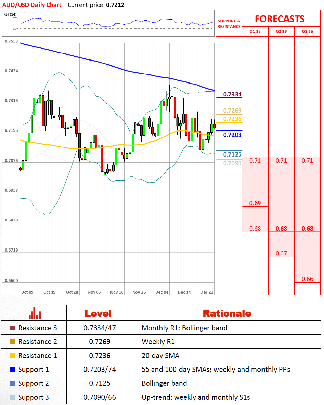This screenshot has width=324, height=405.
Task: Click the Up-trend; weekly and monthly S1s rationale
Action: click(x=196, y=398)
